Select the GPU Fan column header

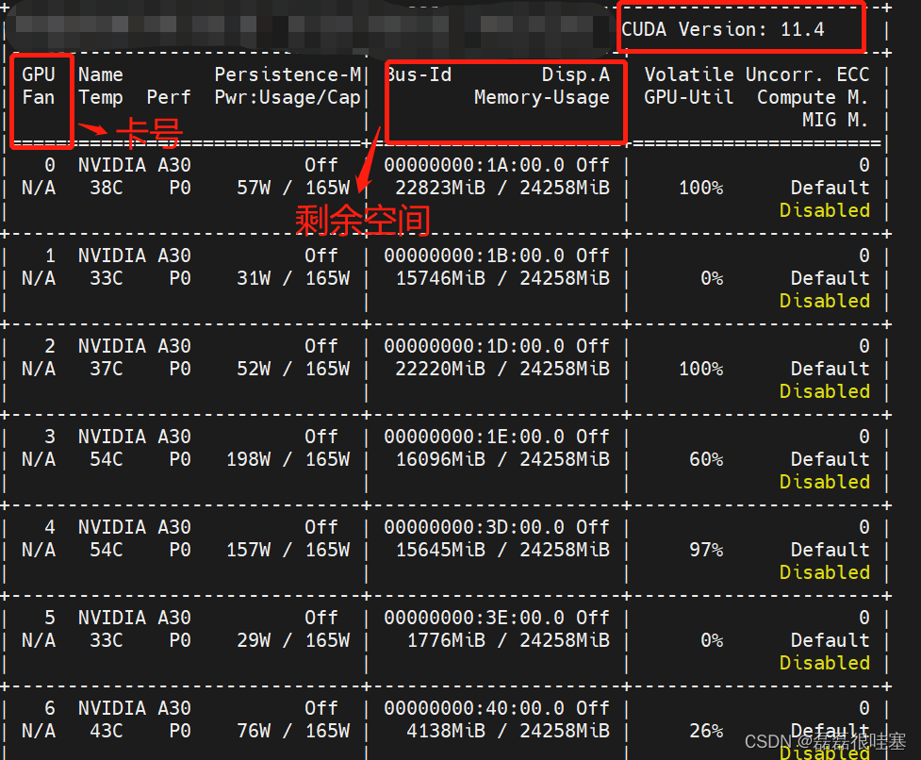(39, 86)
